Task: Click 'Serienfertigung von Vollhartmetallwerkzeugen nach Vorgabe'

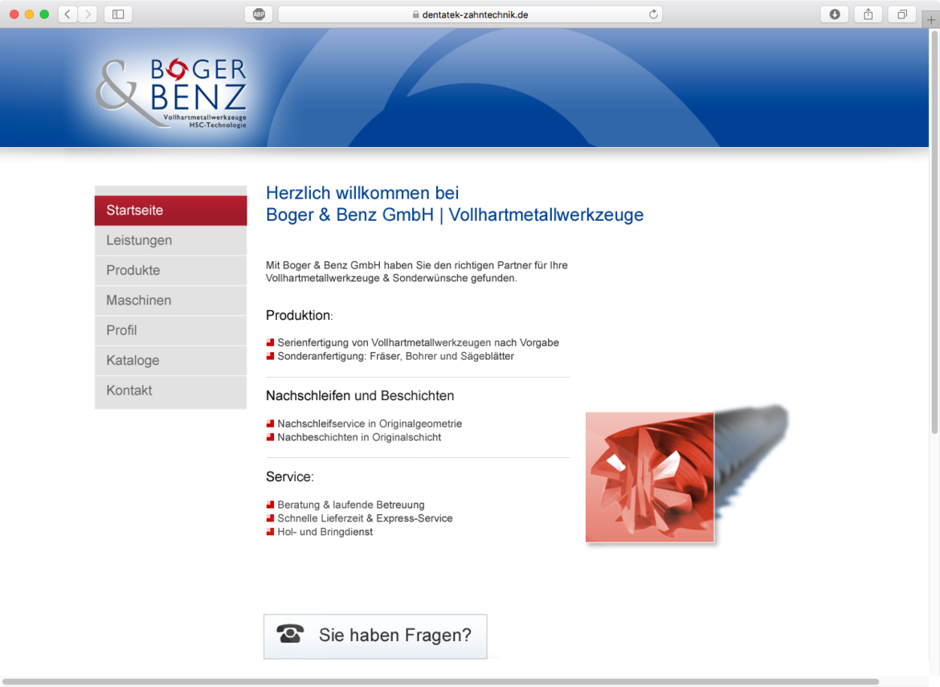Action: 418,342
